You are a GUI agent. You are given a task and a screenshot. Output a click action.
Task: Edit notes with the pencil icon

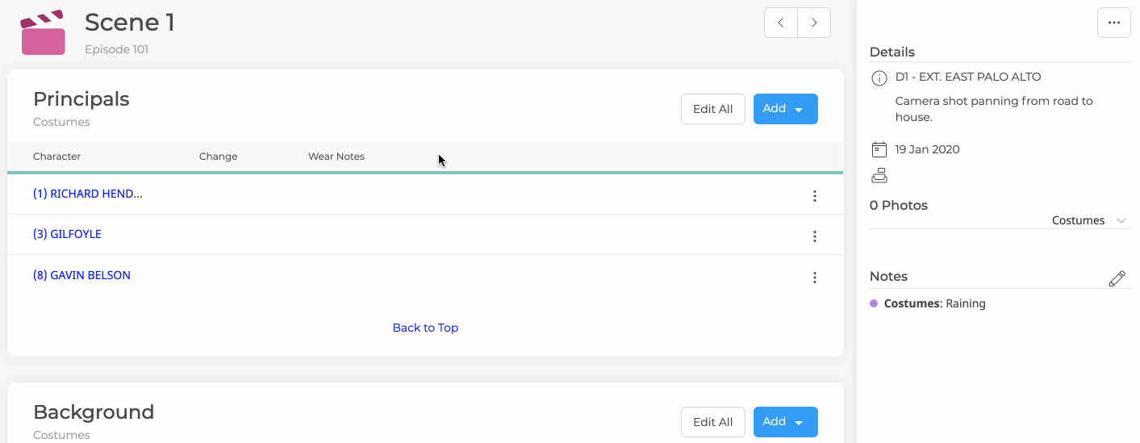pos(1117,278)
